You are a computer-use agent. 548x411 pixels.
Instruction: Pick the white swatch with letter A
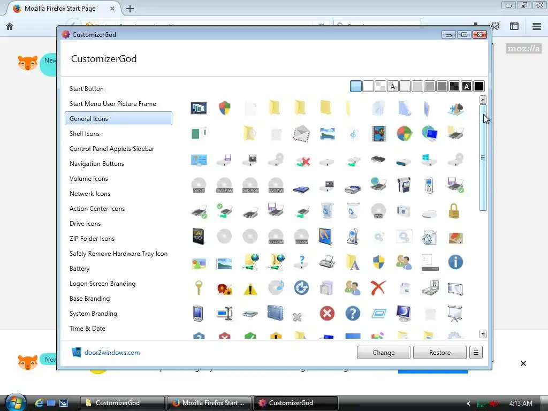[x=393, y=86]
